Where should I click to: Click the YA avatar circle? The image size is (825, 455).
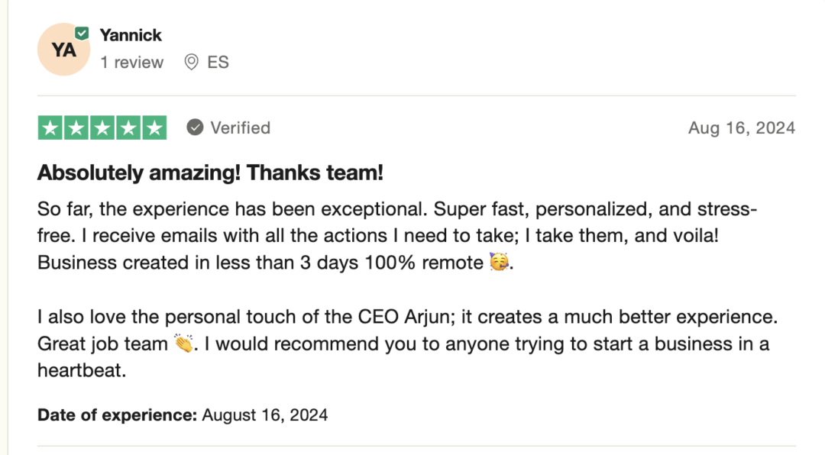tap(63, 50)
